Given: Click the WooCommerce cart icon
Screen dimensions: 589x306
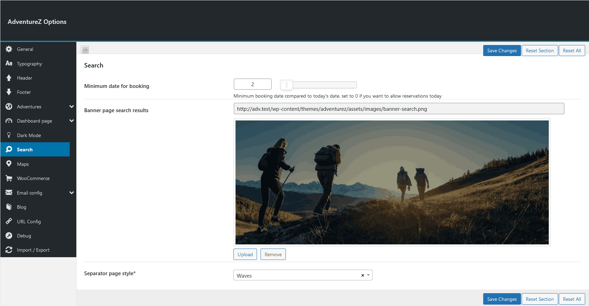Looking at the screenshot, I should coord(9,178).
